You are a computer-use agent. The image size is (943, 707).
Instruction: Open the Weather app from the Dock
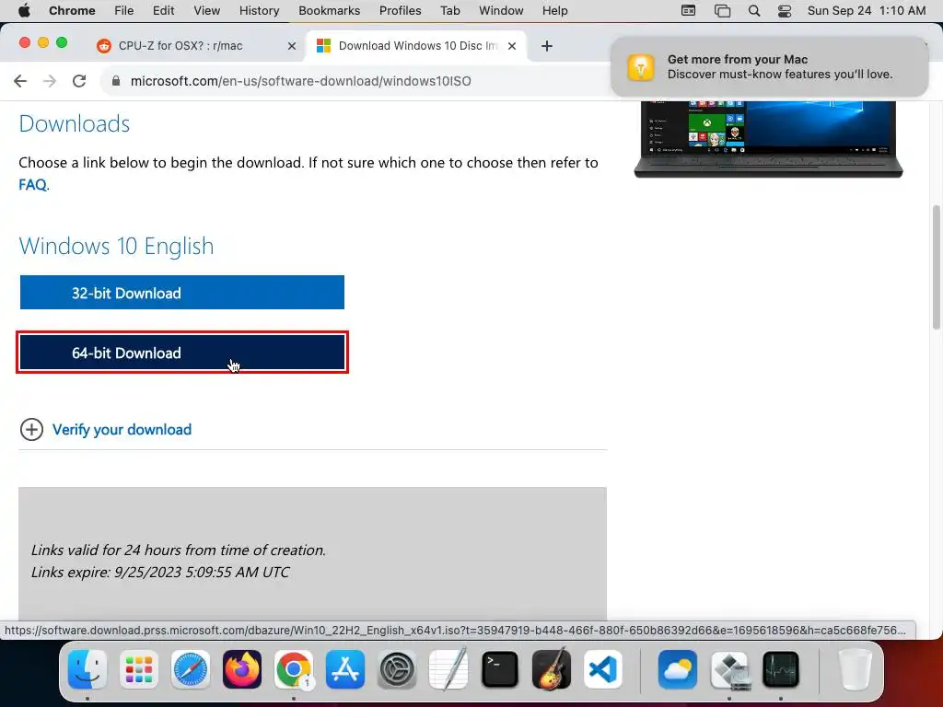pyautogui.click(x=677, y=669)
